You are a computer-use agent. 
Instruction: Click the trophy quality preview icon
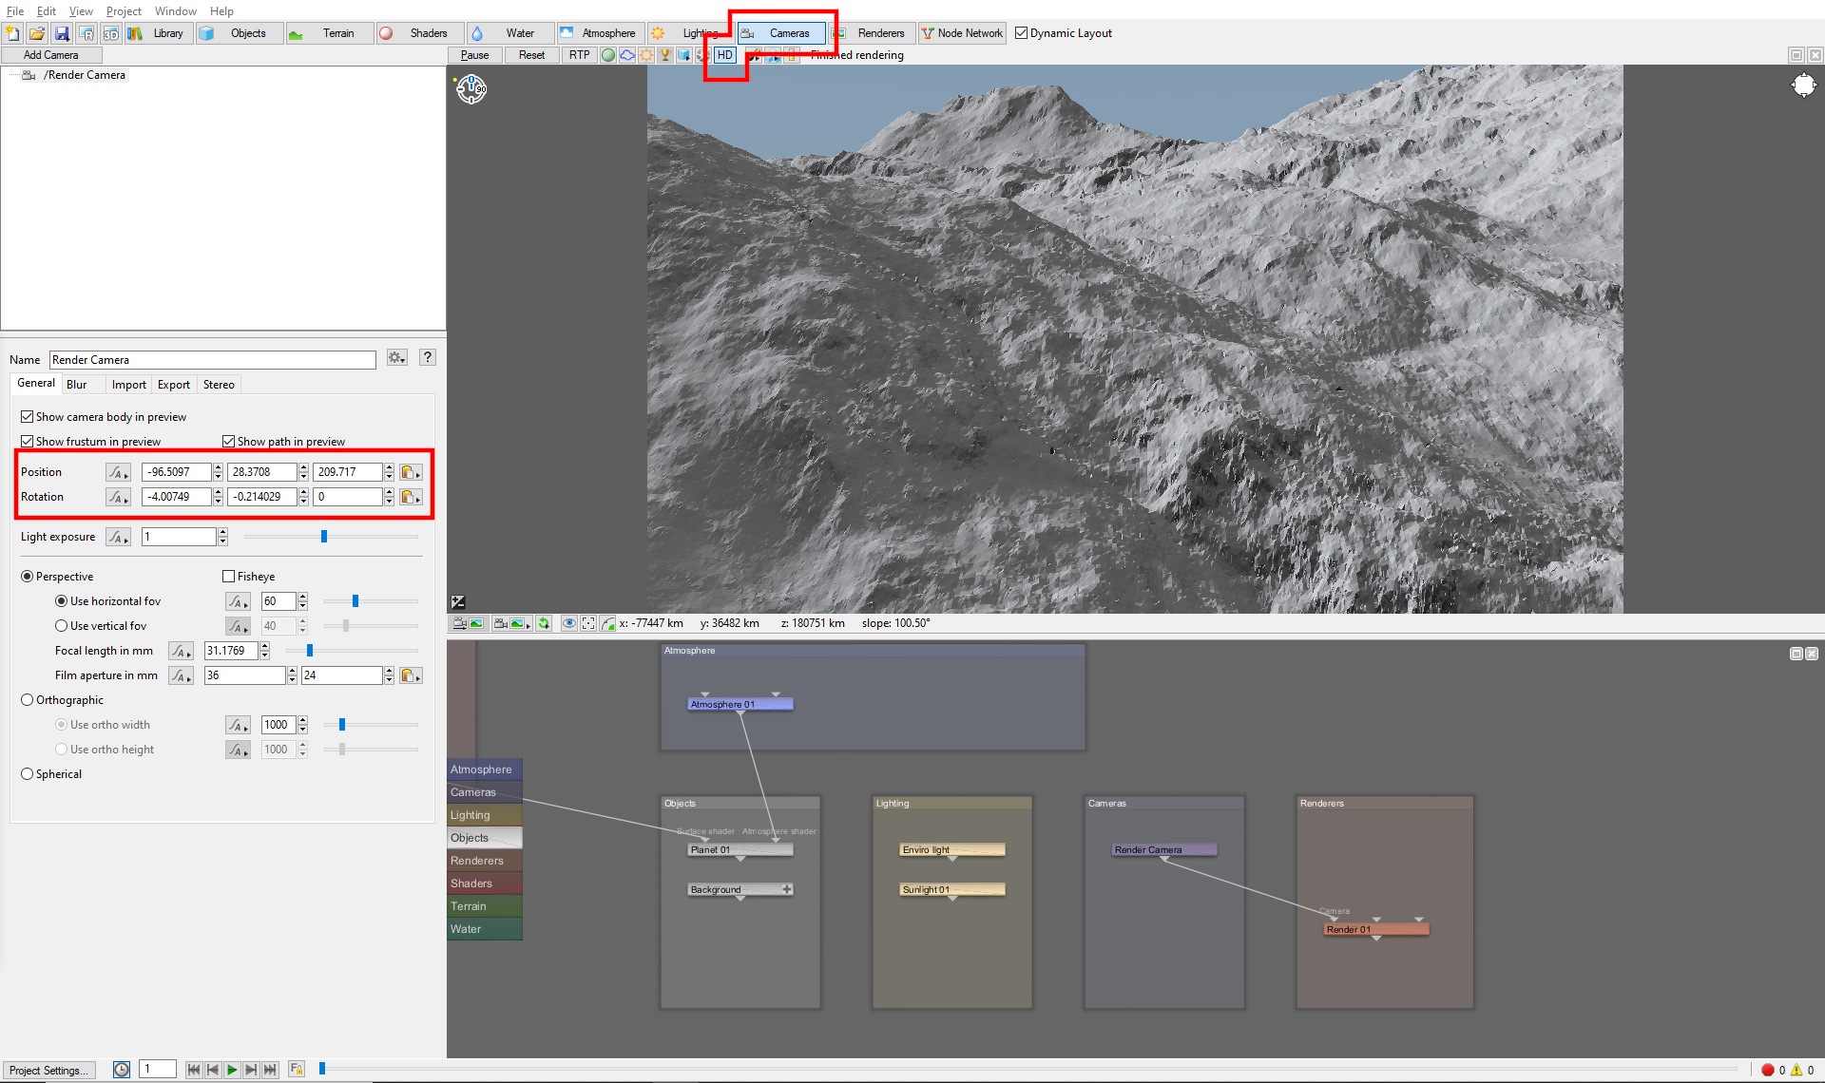tap(665, 55)
